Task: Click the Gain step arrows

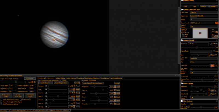Action: click(x=209, y=55)
